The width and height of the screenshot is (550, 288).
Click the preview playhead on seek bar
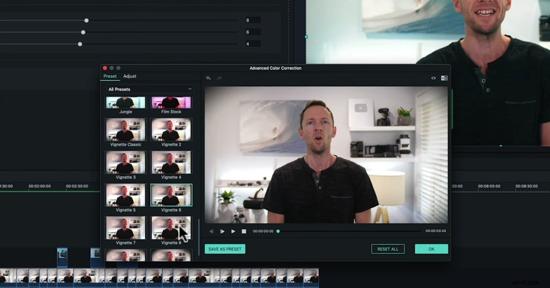(x=278, y=231)
